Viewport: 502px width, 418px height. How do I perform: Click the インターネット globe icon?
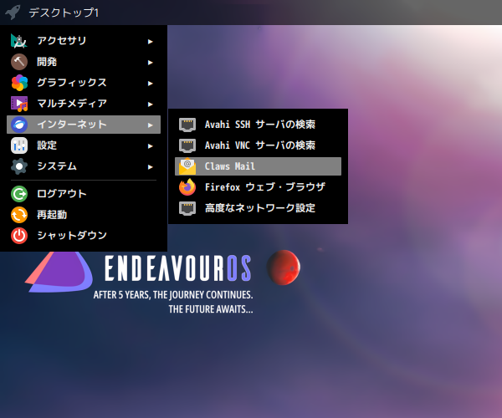coord(19,125)
